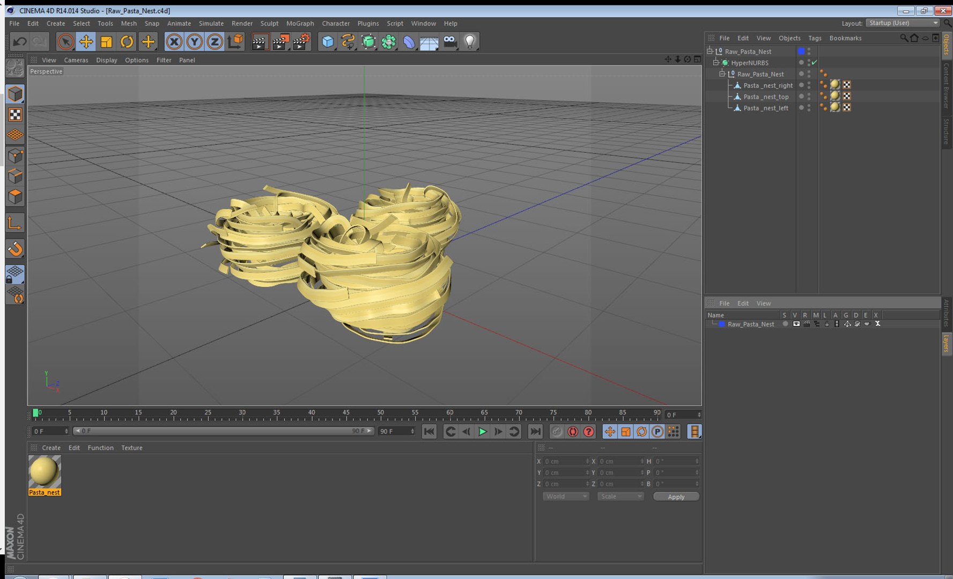Add a camera object

(x=449, y=41)
